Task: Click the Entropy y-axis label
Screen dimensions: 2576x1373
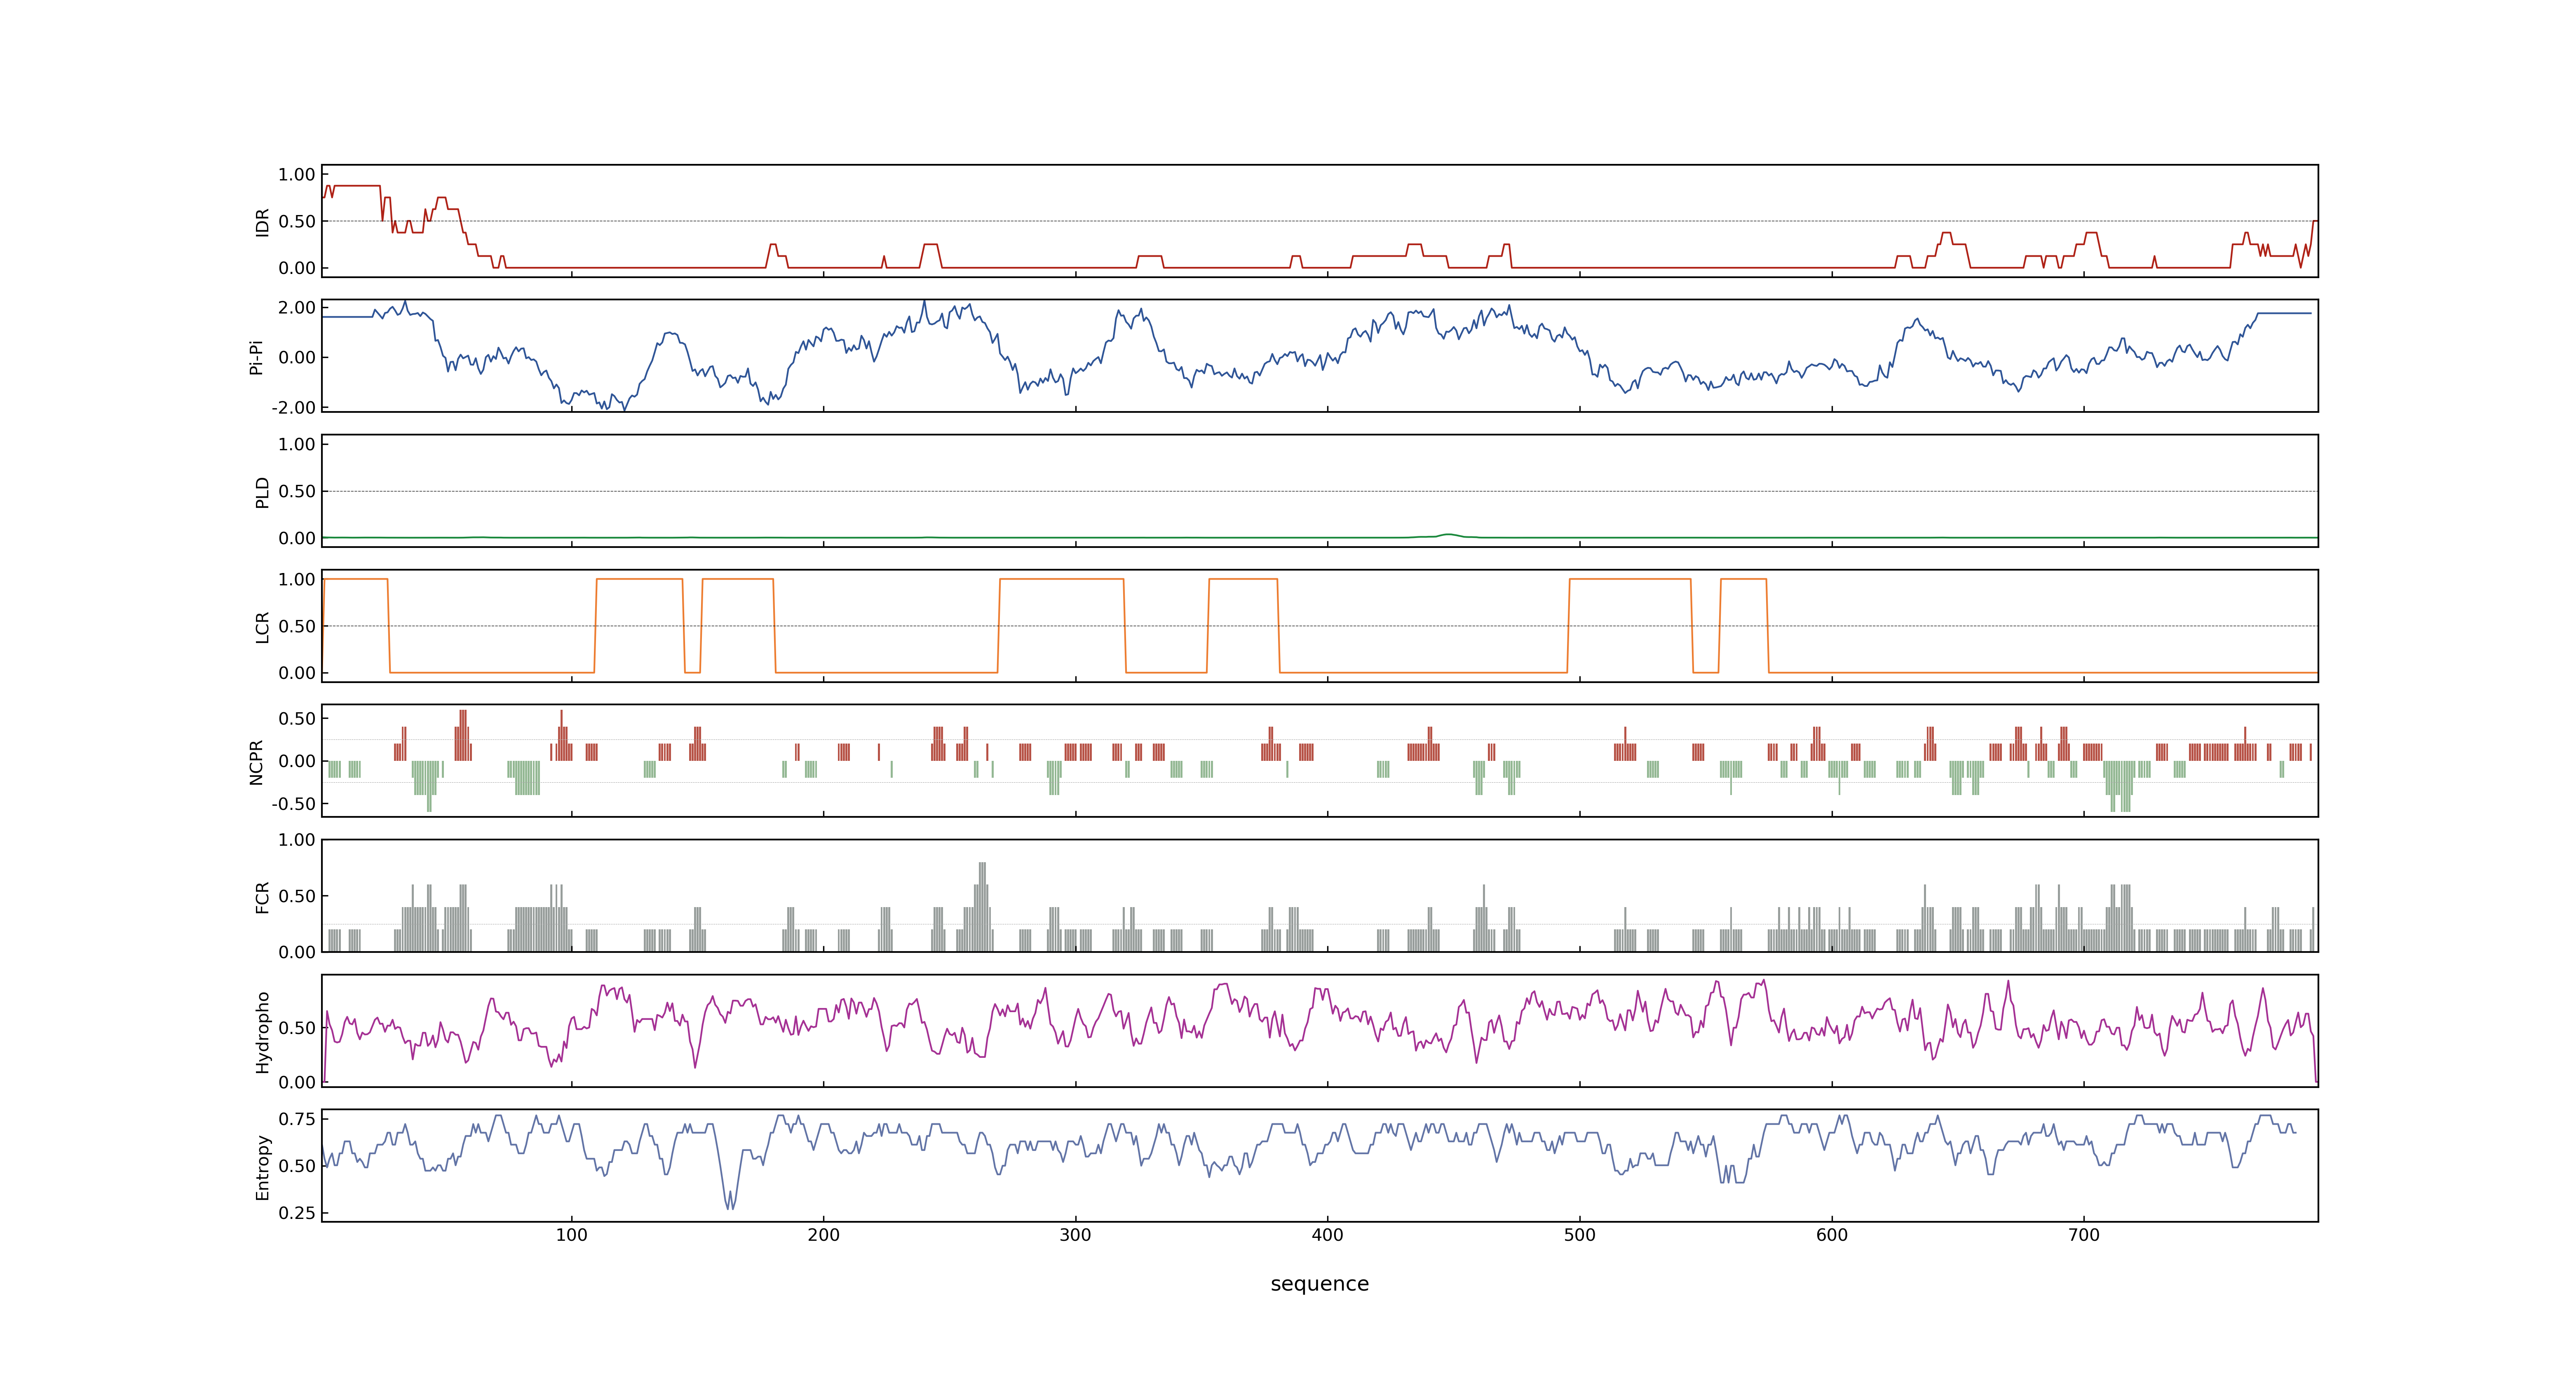Action: (263, 1166)
